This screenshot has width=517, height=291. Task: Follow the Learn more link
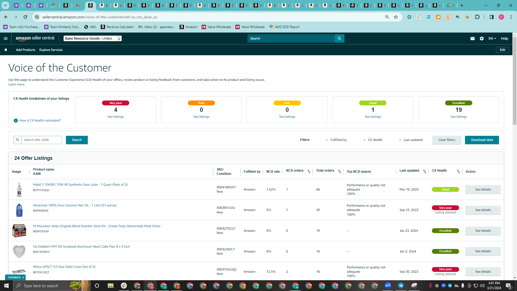[x=16, y=84]
